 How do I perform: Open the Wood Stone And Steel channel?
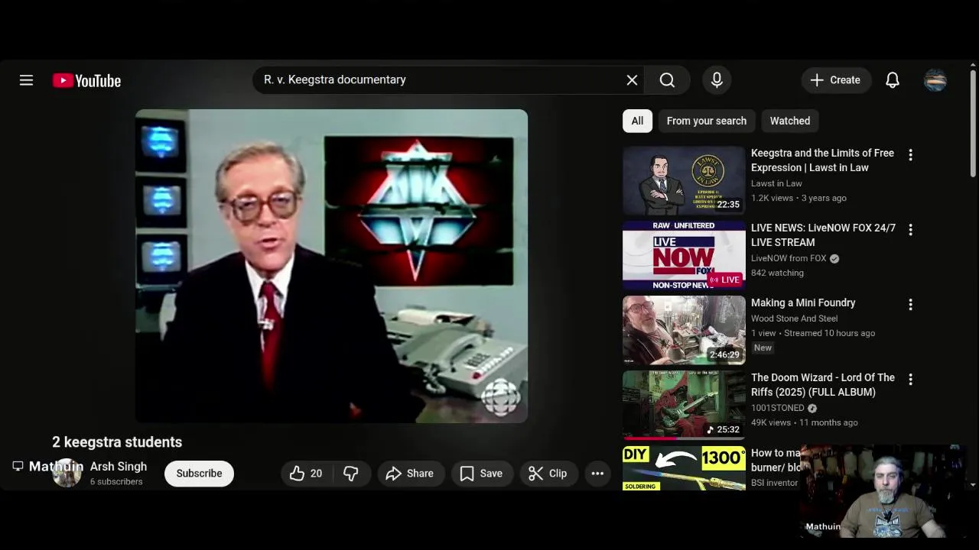(x=794, y=319)
